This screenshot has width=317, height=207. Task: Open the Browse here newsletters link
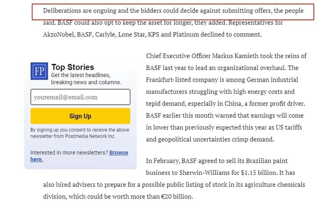[79, 156]
